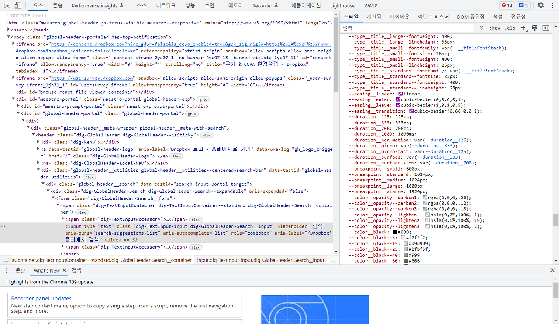The height and width of the screenshot is (324, 559).
Task: Toggle the device toolbar icon
Action: click(x=18, y=6)
